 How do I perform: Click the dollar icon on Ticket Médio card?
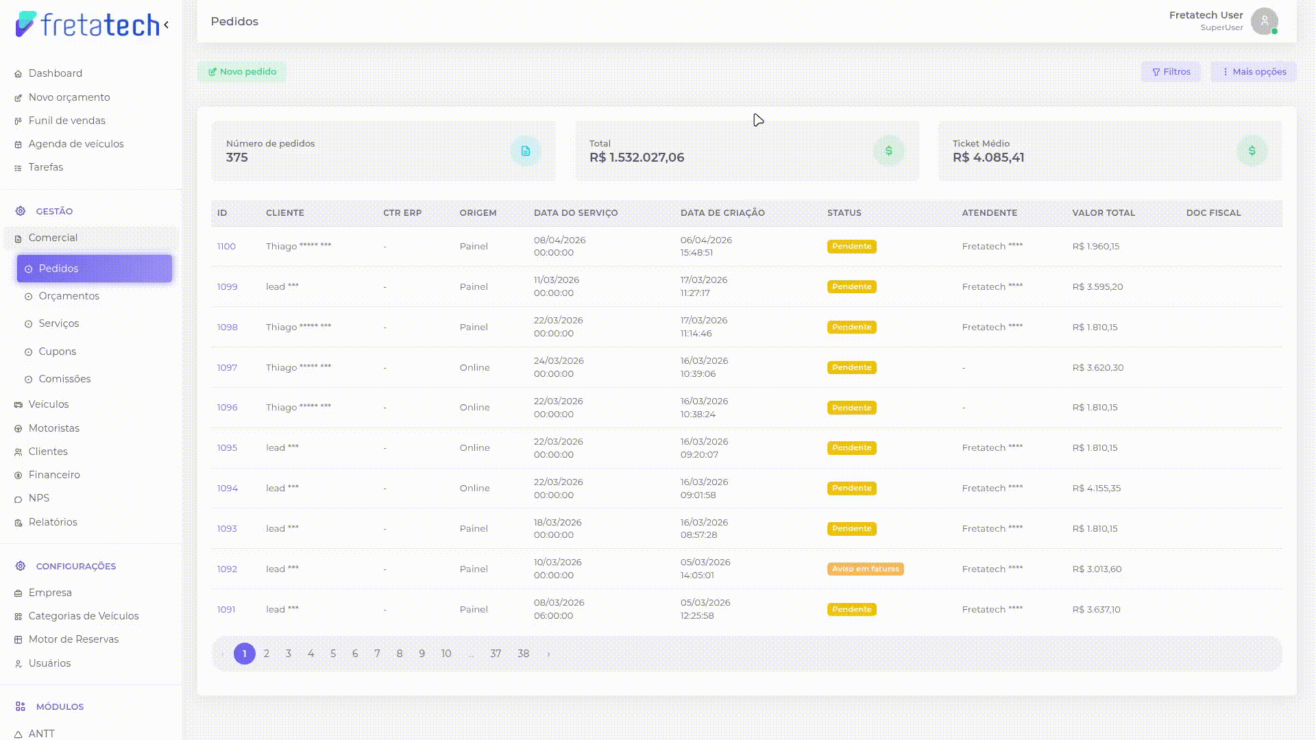(x=1252, y=151)
